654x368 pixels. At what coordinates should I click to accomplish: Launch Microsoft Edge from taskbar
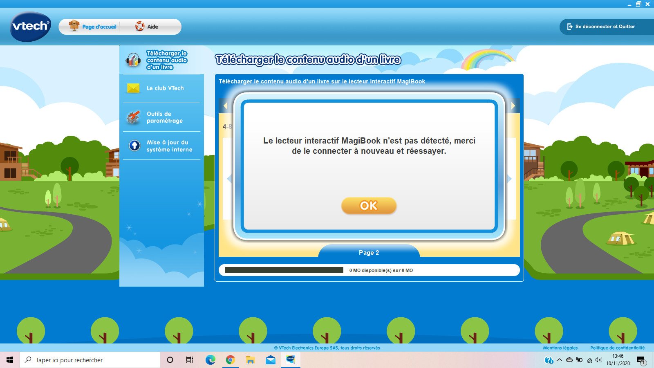[x=210, y=360]
